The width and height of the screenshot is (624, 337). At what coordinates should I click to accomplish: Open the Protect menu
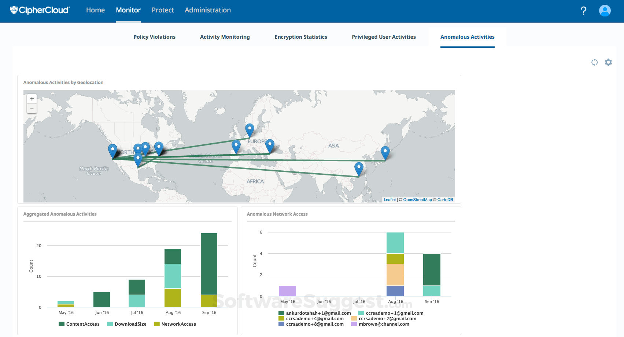click(163, 10)
